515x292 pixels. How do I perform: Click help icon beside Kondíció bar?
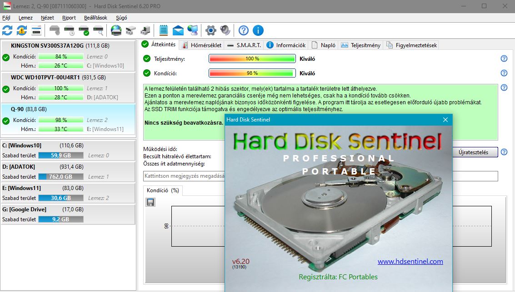(504, 73)
